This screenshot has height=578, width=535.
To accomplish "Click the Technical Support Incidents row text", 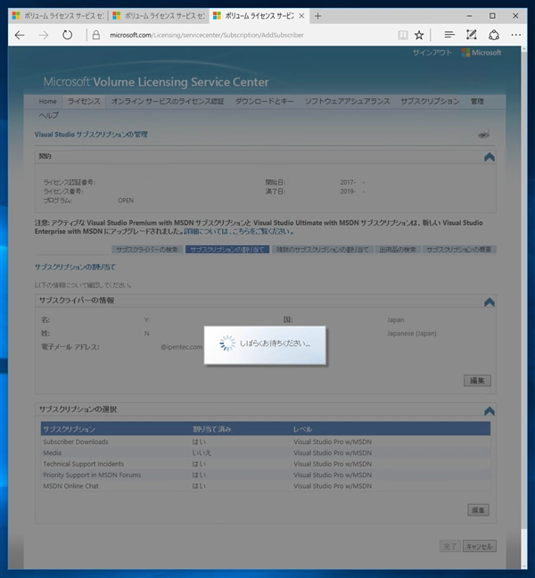I will (83, 464).
